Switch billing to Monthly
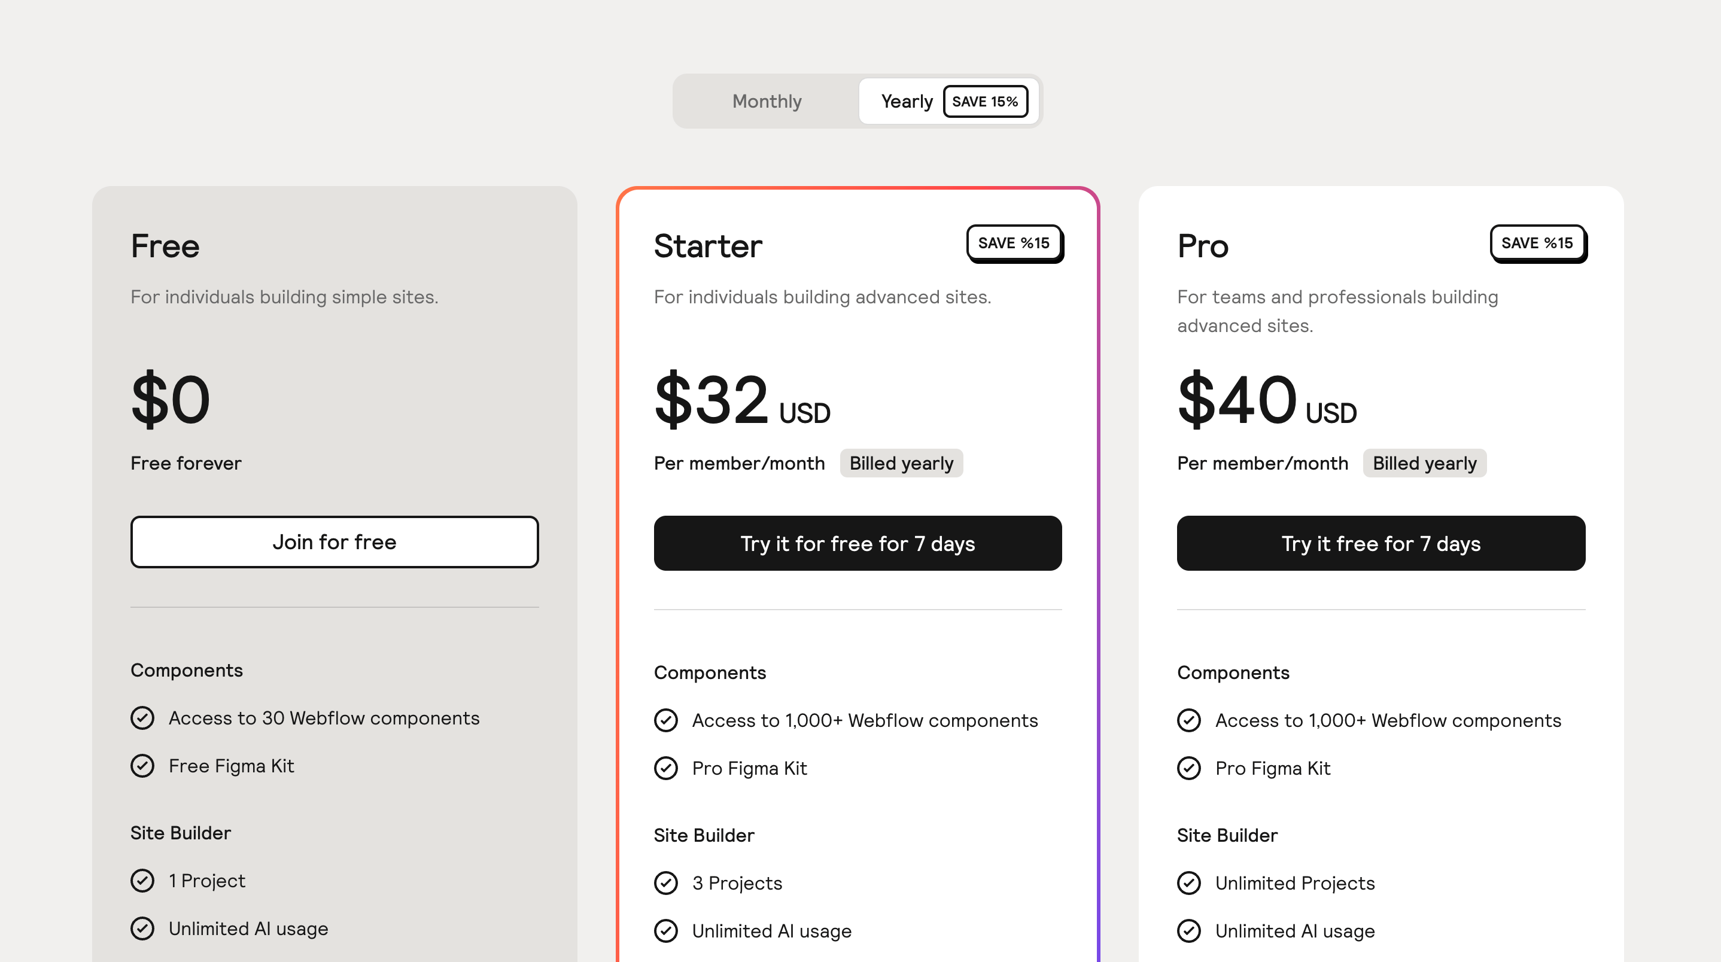Screen dimensions: 1721x962 pos(767,102)
